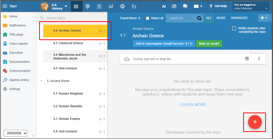Follow the LEARN MORE link
273x139 pixels.
193,104
